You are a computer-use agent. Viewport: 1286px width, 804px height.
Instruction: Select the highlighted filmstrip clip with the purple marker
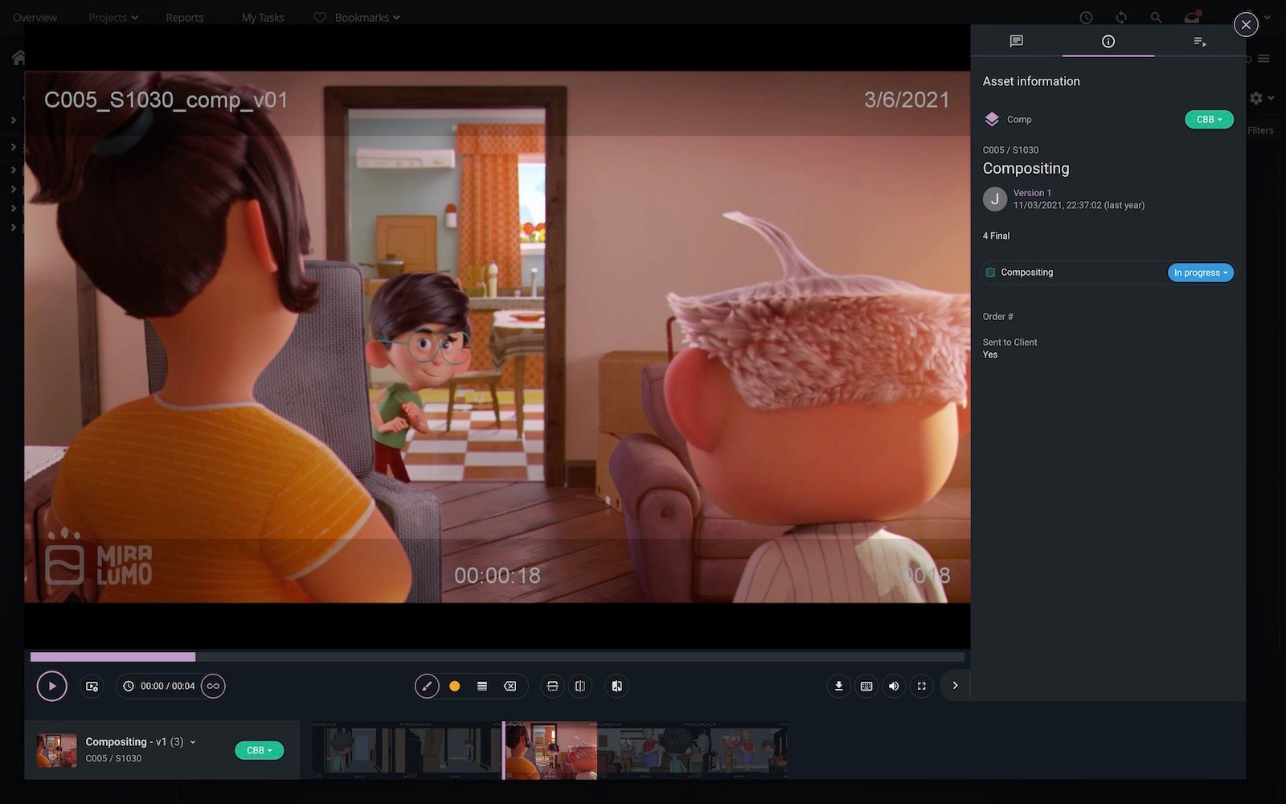pos(551,750)
